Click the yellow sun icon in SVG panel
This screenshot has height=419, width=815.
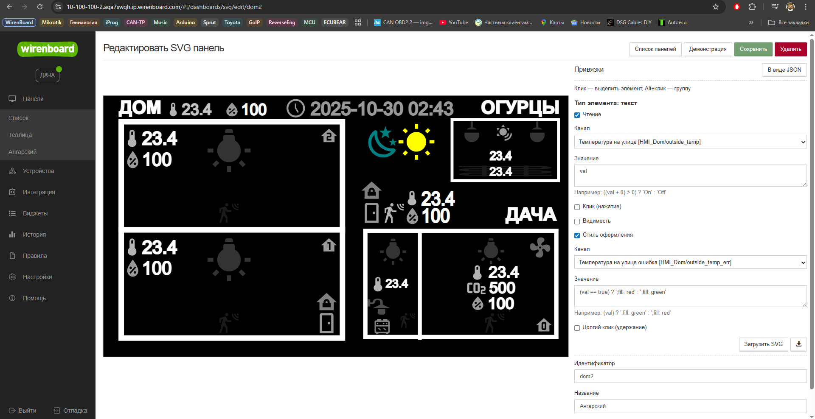(416, 142)
